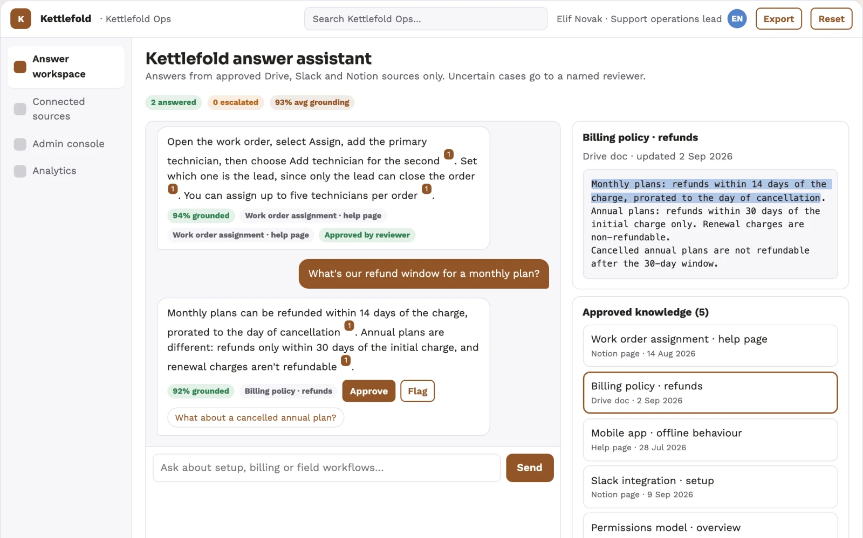Viewport: 863px width, 538px height.
Task: Click 'Drive doc · updated 2 Sep 2026' text
Action: [x=657, y=156]
